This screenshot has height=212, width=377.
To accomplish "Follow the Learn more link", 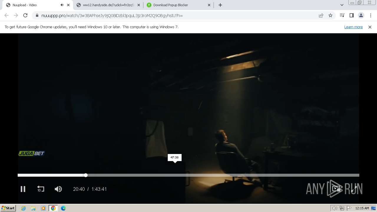I will pos(353,27).
